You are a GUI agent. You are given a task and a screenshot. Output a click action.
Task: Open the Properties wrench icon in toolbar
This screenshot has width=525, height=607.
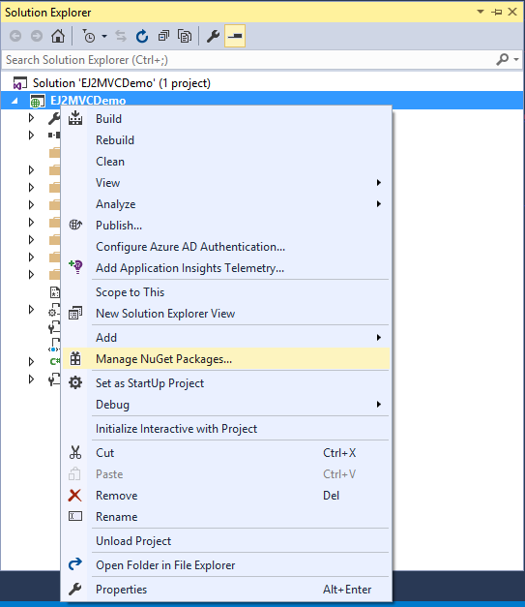point(213,37)
